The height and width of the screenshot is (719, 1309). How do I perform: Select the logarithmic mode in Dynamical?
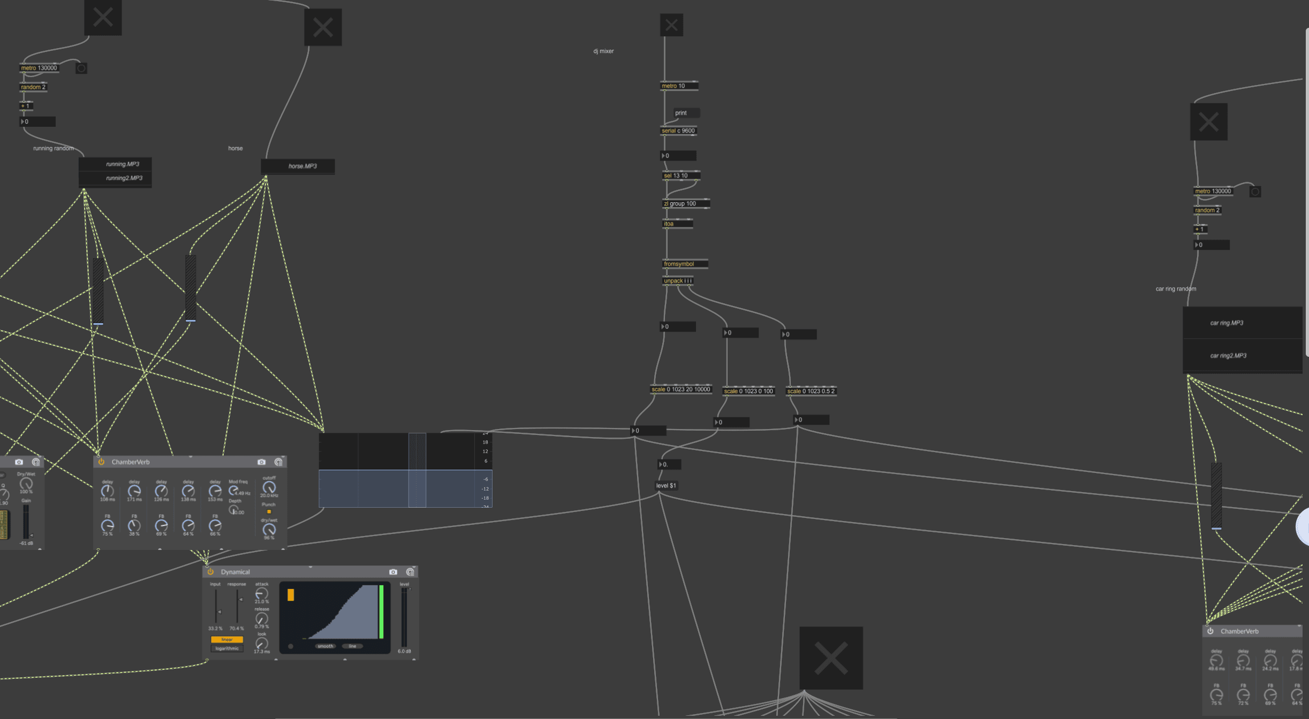(x=227, y=648)
